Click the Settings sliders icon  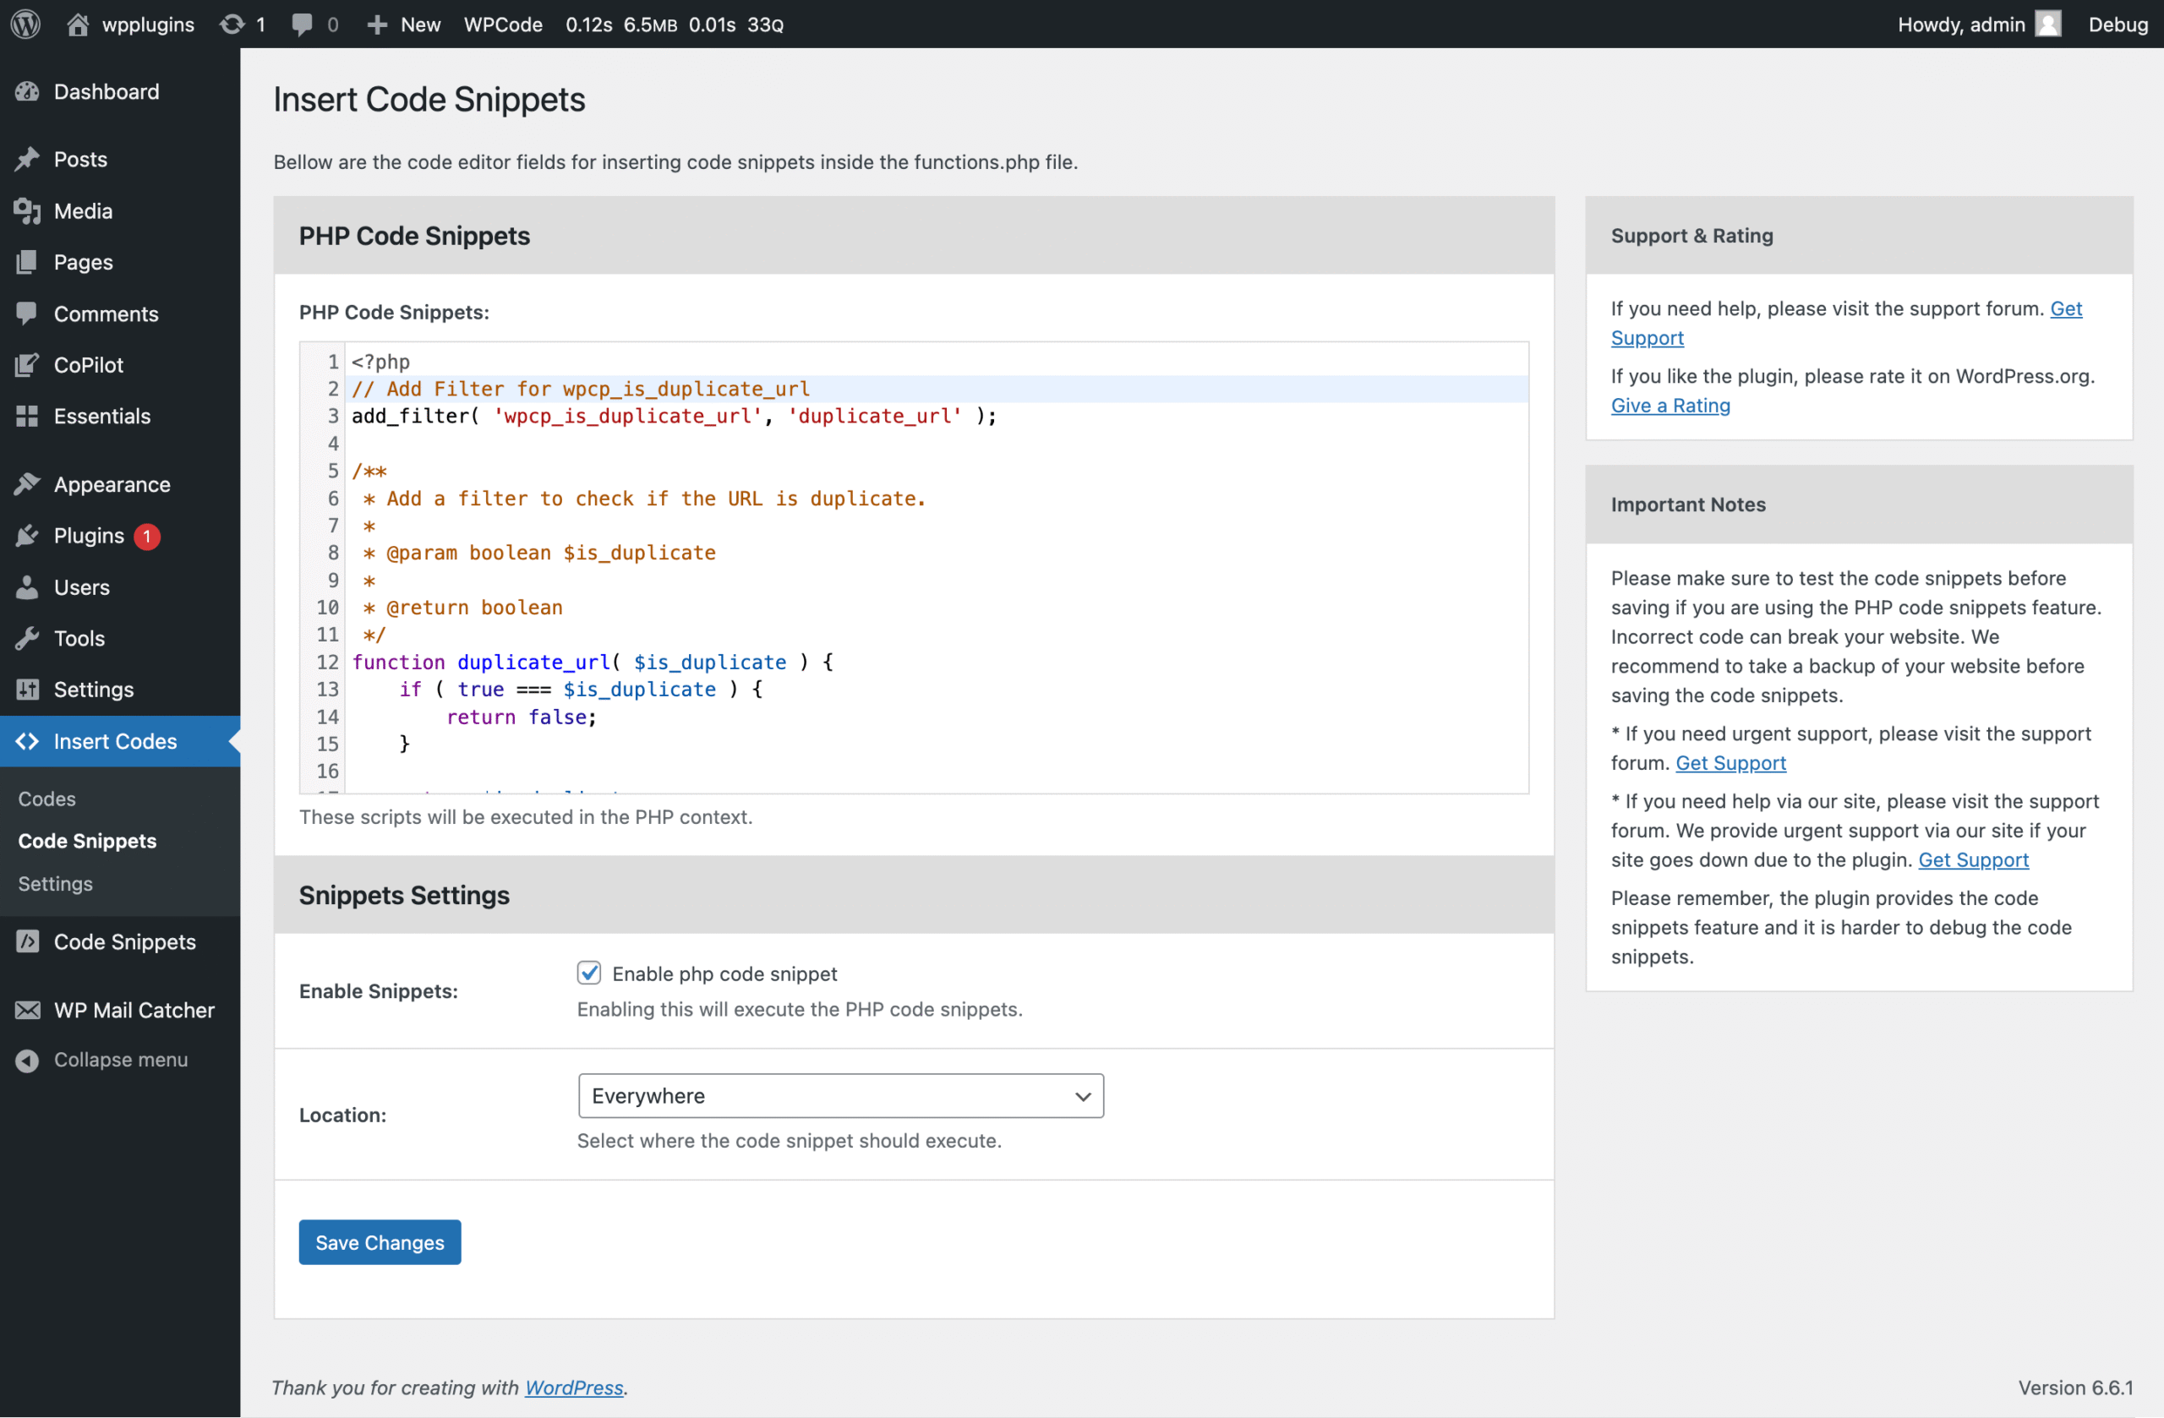point(27,689)
